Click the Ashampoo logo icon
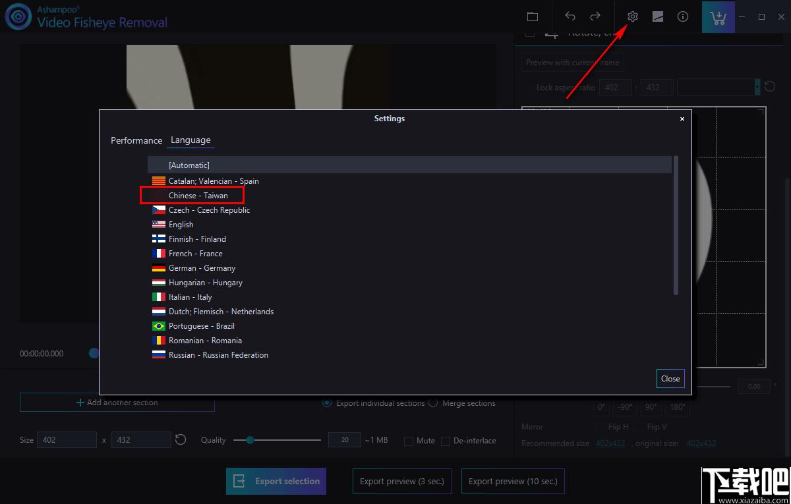Image resolution: width=791 pixels, height=504 pixels. point(18,16)
